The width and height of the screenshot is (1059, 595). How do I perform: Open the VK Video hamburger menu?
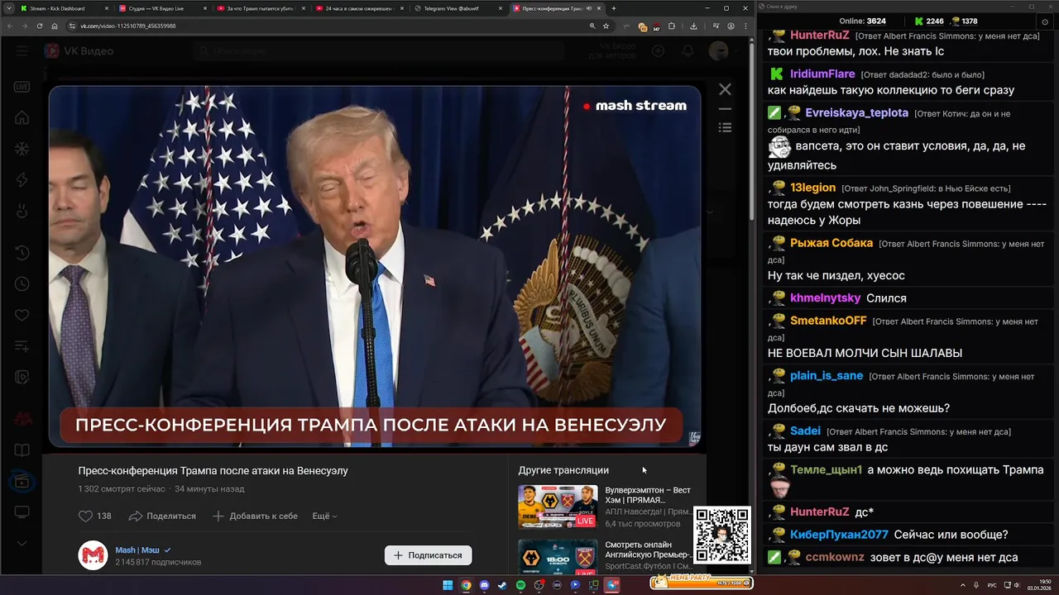click(x=22, y=51)
